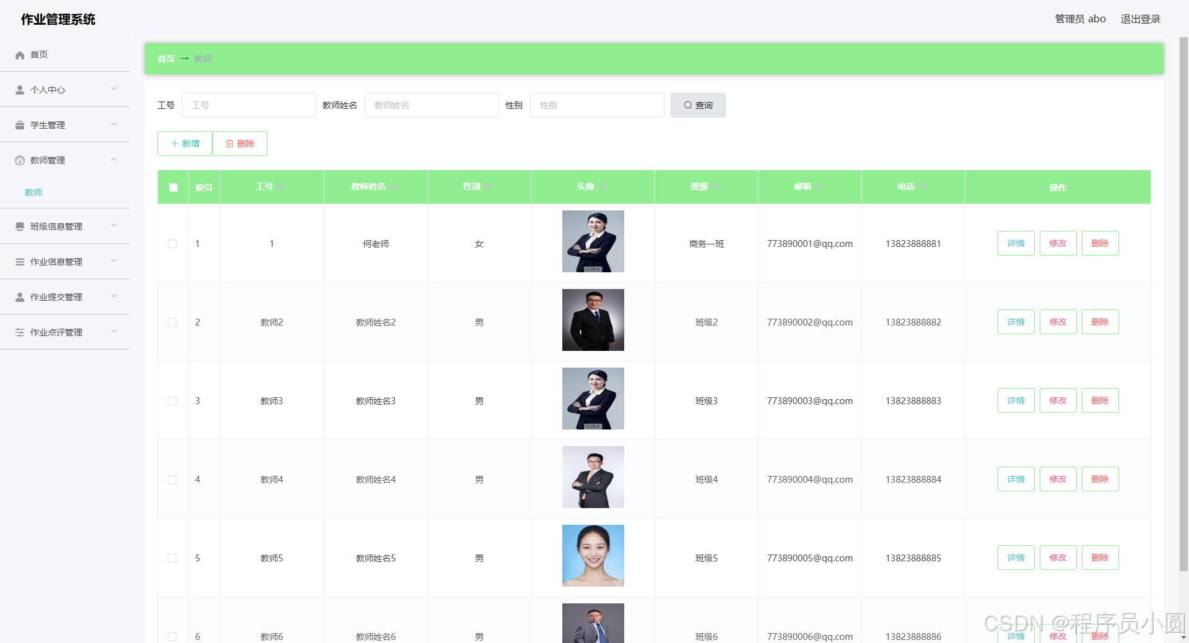Sort table by 头像 column arrows
The image size is (1189, 643).
pyautogui.click(x=601, y=187)
